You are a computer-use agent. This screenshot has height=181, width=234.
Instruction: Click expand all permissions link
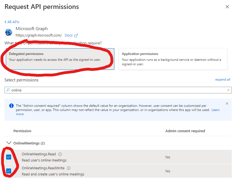click(x=223, y=79)
